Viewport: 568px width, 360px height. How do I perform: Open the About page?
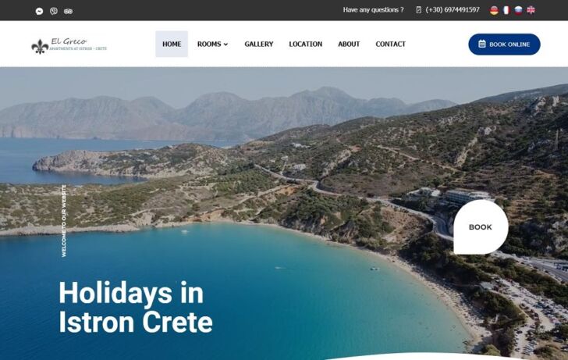tap(349, 44)
